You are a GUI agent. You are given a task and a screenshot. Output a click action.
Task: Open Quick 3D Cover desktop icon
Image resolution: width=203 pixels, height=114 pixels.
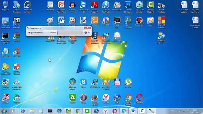point(161,22)
